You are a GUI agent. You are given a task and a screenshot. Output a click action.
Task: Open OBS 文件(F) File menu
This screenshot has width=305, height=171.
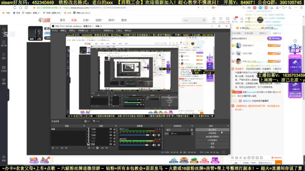55,30
